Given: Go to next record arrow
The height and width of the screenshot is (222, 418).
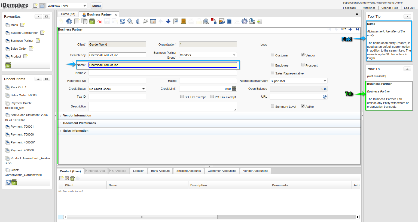Looking at the screenshot, I should click(350, 29).
